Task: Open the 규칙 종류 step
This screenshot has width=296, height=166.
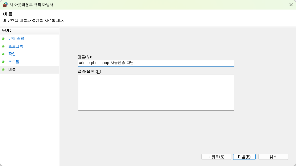Action: click(x=16, y=39)
